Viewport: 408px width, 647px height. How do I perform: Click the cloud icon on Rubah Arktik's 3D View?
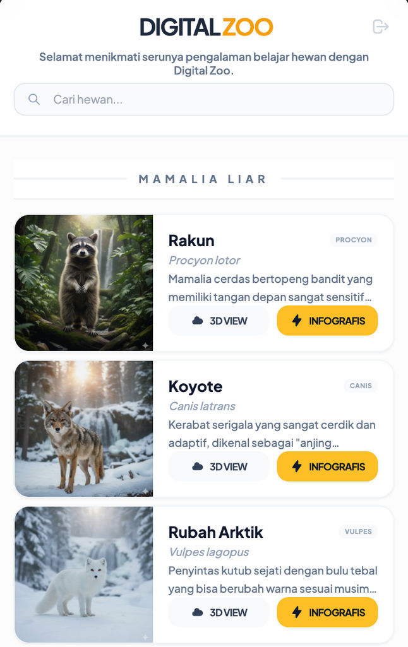pyautogui.click(x=198, y=612)
